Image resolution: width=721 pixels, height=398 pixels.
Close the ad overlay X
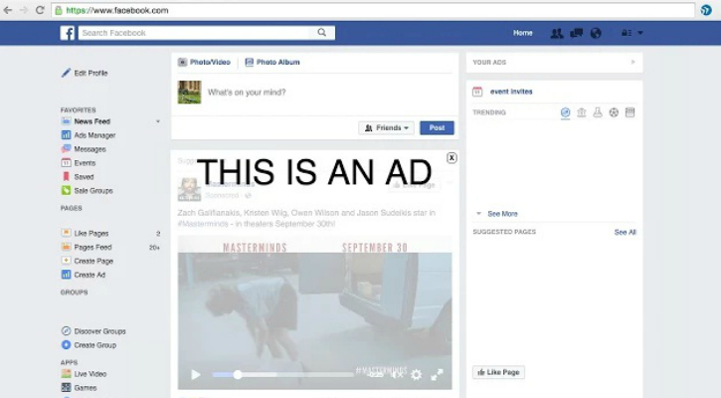tap(451, 158)
